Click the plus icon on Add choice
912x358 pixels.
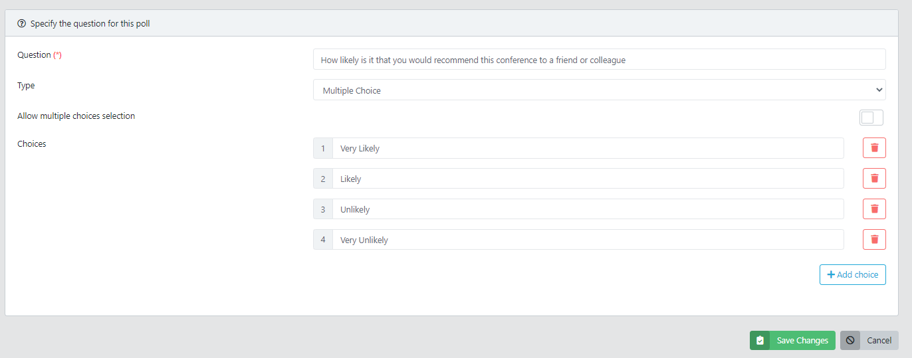(x=830, y=275)
